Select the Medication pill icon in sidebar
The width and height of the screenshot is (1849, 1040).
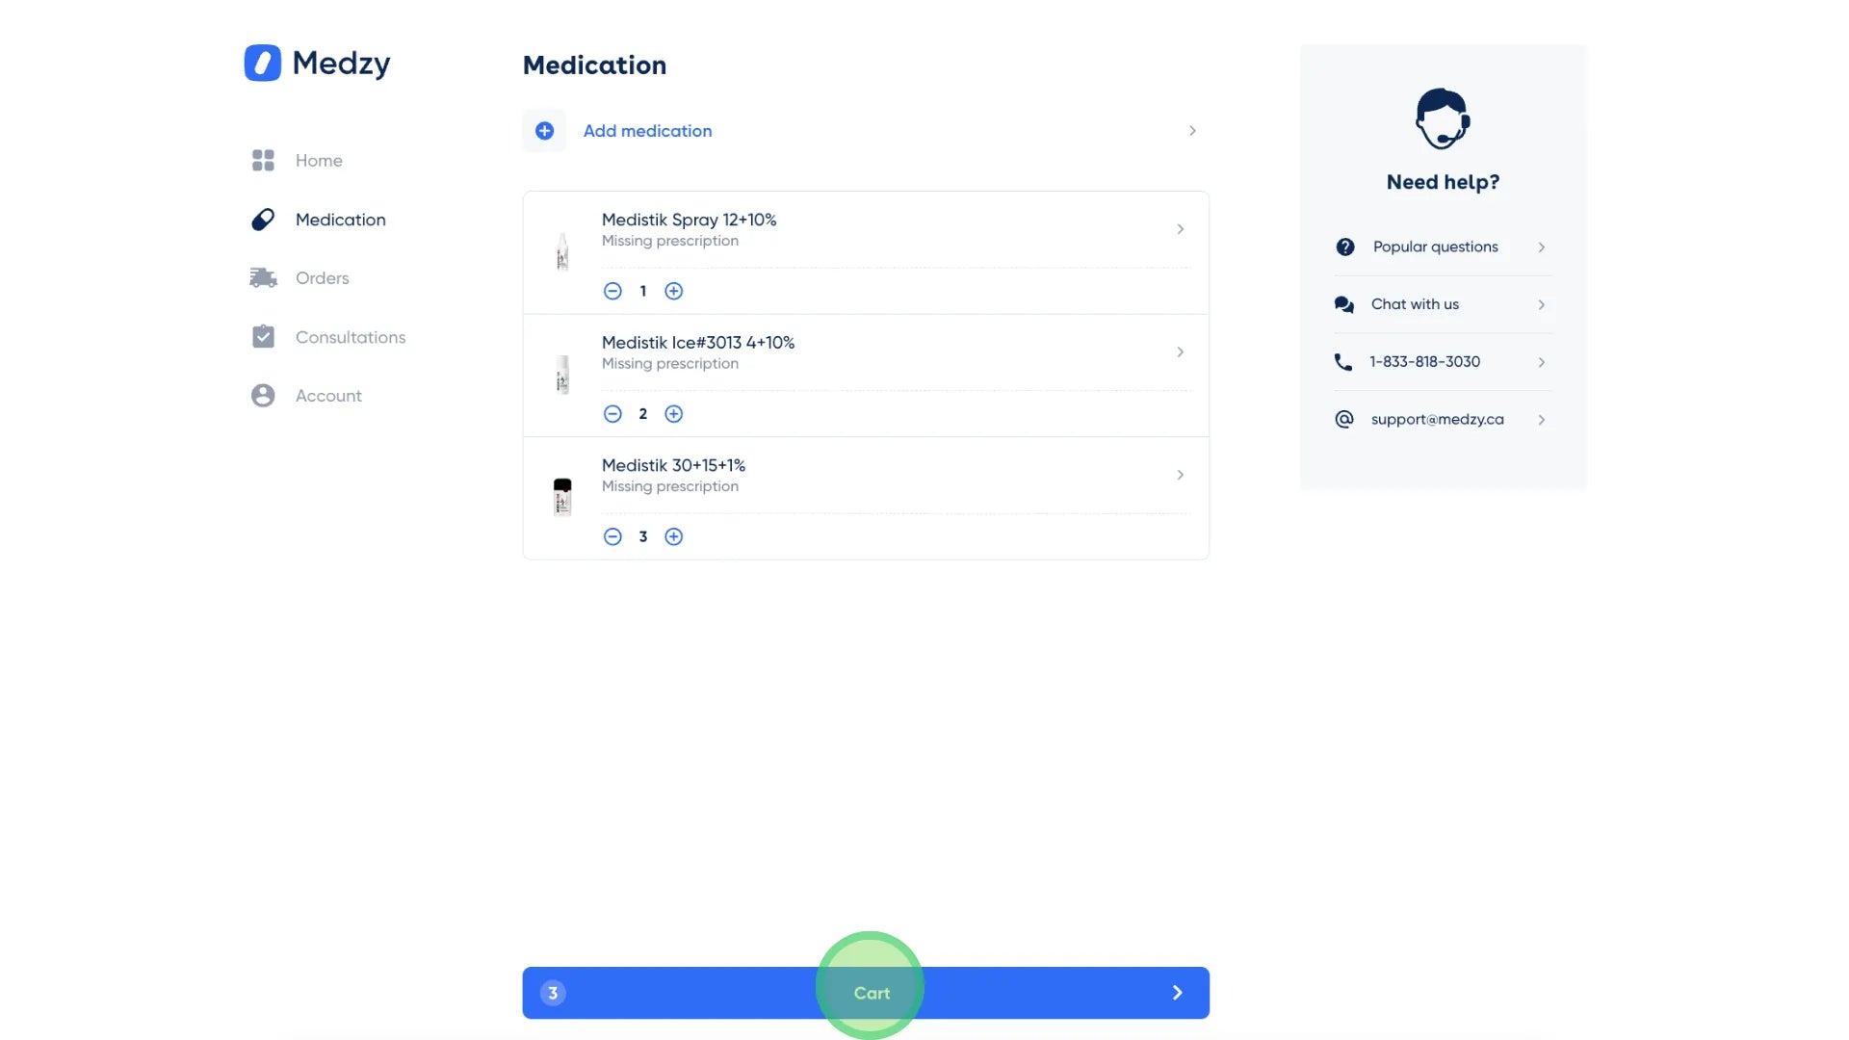click(262, 220)
